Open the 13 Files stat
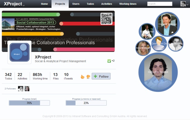 56,76
